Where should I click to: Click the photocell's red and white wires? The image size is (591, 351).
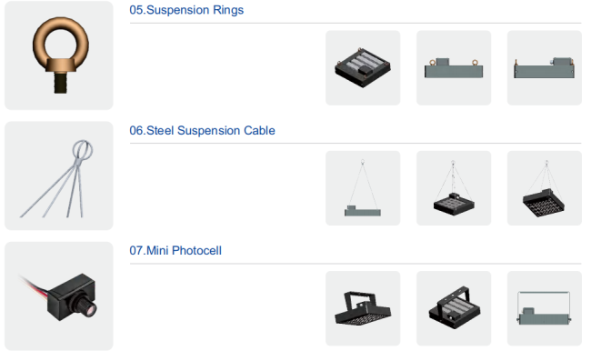click(x=34, y=287)
